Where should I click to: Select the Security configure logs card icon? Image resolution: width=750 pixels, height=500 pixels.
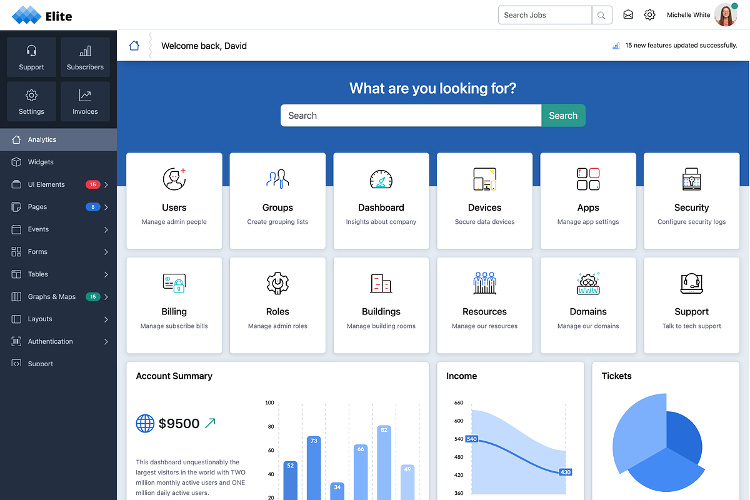pos(691,179)
